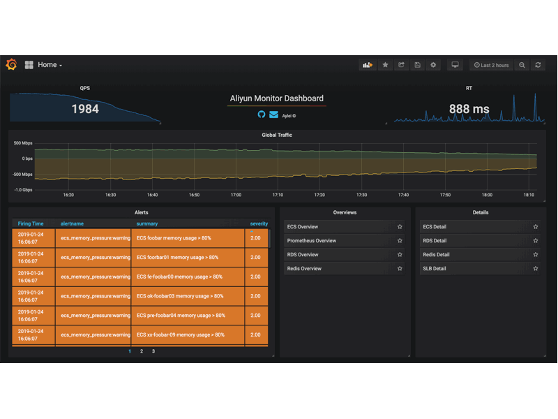Viewport: 558px width, 419px height.
Task: Open the GitHub icon link
Action: [x=262, y=115]
